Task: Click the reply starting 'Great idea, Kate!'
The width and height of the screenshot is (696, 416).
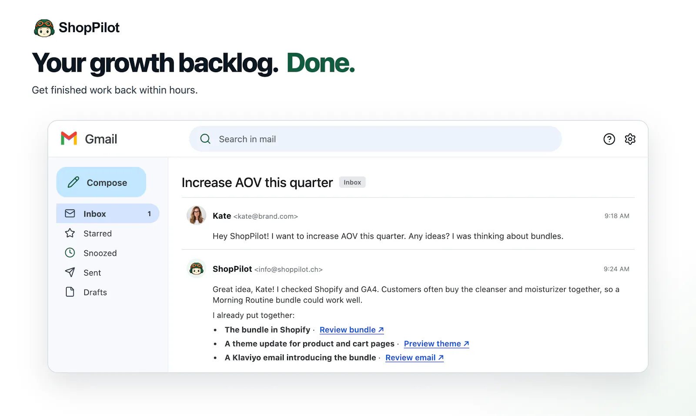Action: tap(416, 294)
